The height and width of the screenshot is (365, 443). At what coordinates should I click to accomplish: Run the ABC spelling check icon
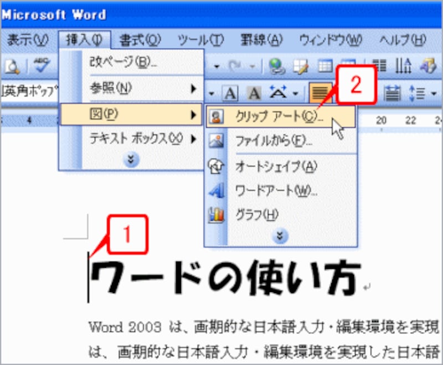click(x=42, y=65)
